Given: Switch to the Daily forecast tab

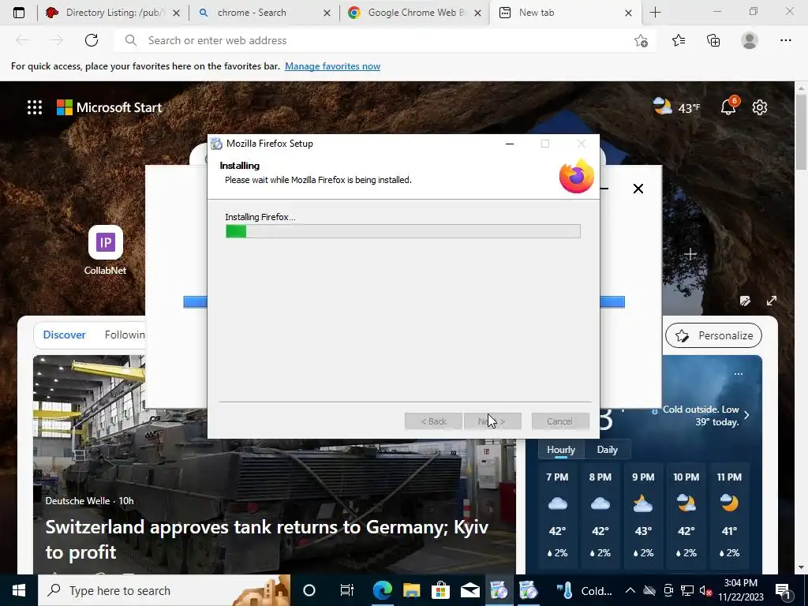Looking at the screenshot, I should 607,449.
